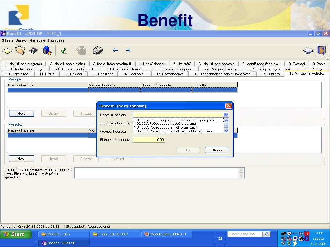Viewport: 330px width, 247px height.
Task: Click the blue cabinet export icon in toolbar
Action: [x=47, y=50]
